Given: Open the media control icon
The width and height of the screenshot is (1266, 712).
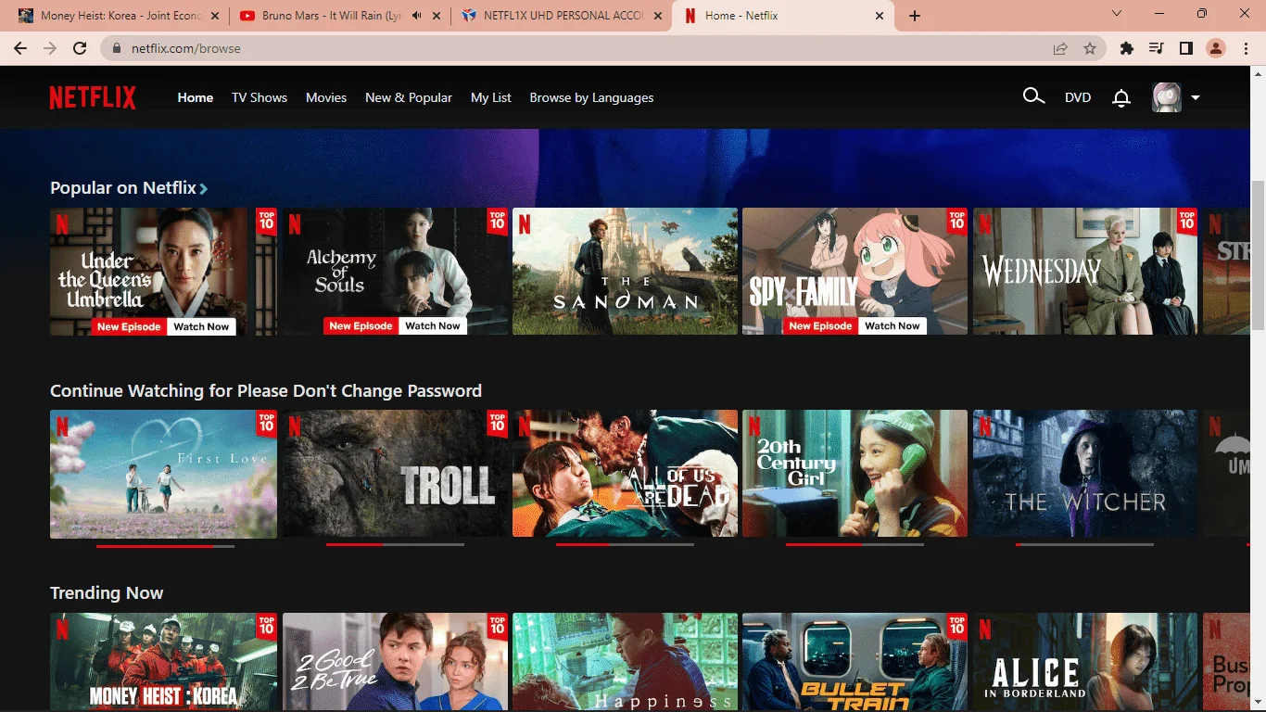Looking at the screenshot, I should coord(1156,48).
